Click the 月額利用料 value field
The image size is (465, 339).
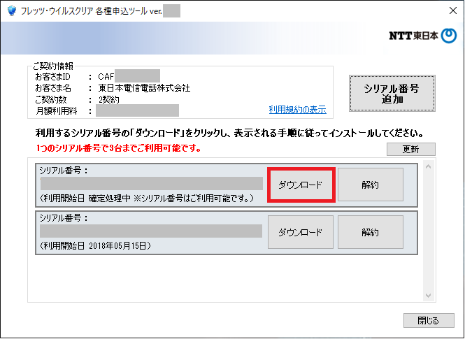click(137, 110)
